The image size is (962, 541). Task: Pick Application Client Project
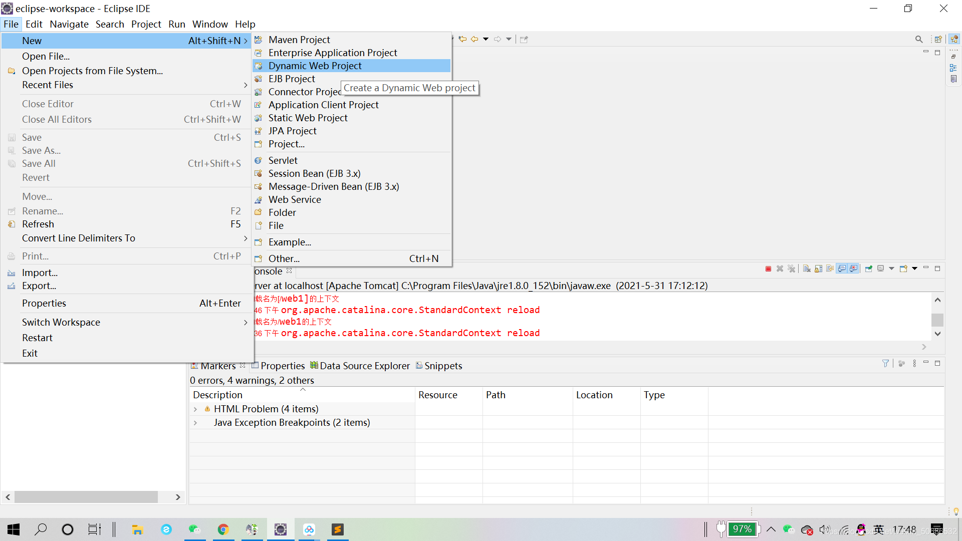point(351,105)
